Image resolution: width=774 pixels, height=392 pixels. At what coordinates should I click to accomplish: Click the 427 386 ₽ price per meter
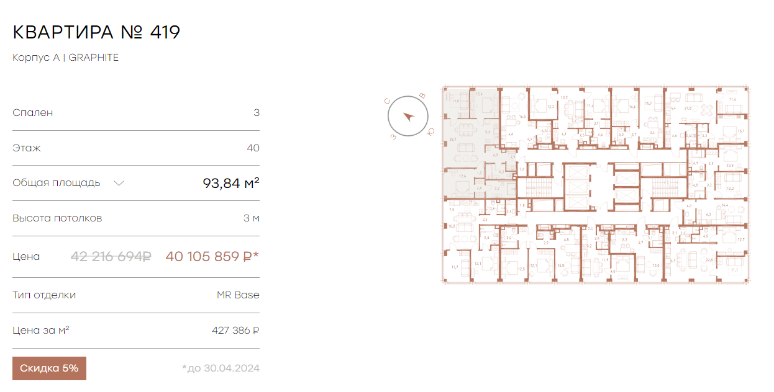click(235, 331)
